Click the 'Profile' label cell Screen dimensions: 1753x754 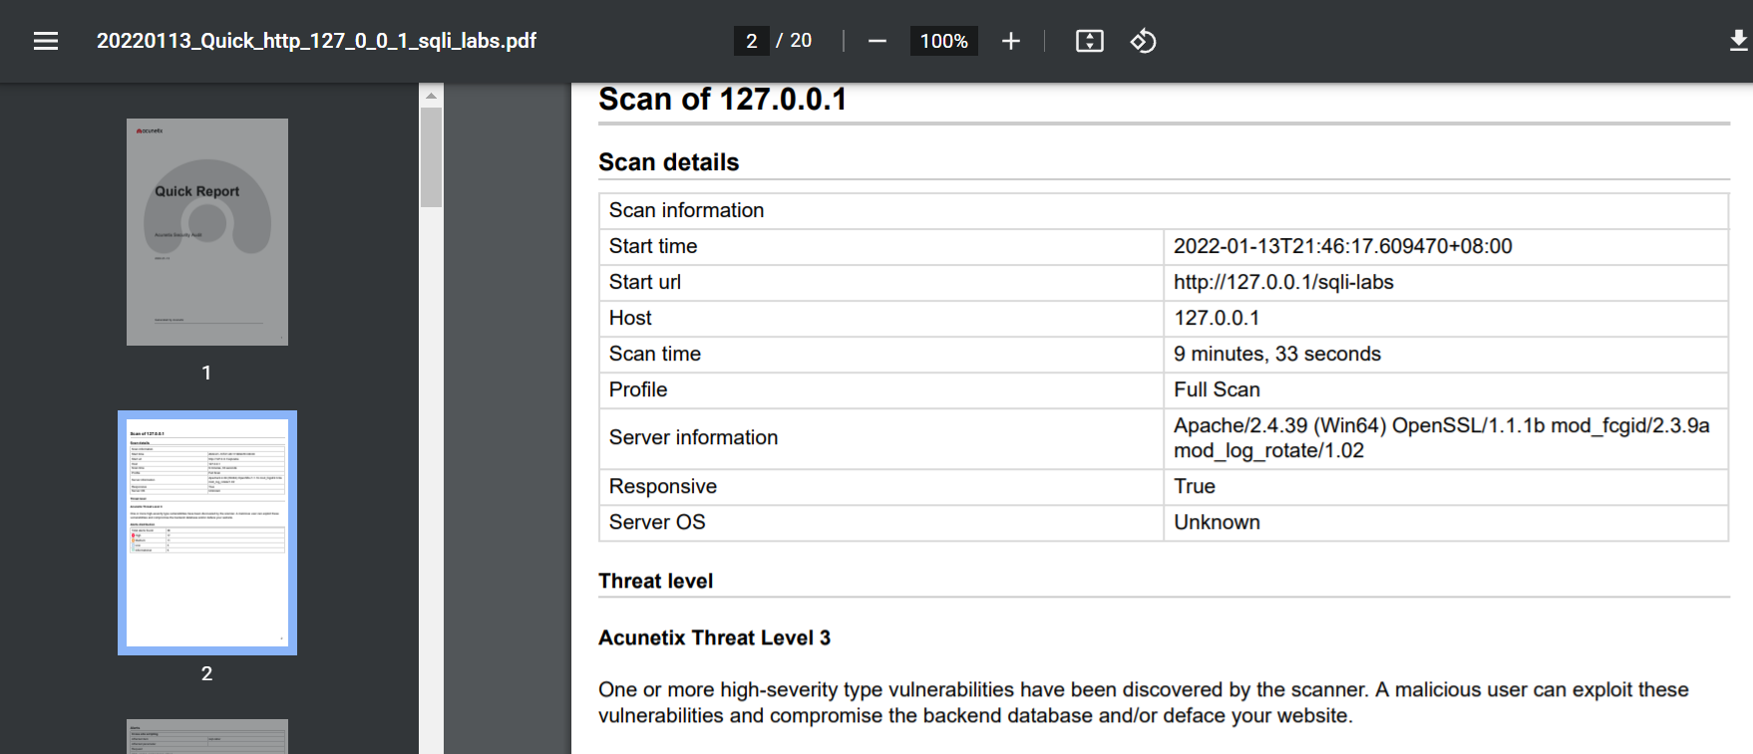click(881, 389)
